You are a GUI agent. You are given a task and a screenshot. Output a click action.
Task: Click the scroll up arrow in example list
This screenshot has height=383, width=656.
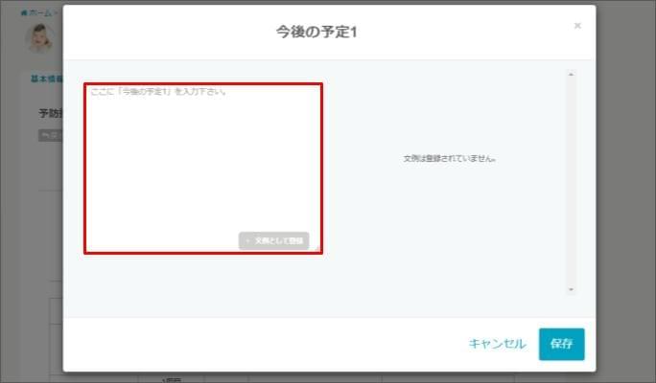(571, 75)
